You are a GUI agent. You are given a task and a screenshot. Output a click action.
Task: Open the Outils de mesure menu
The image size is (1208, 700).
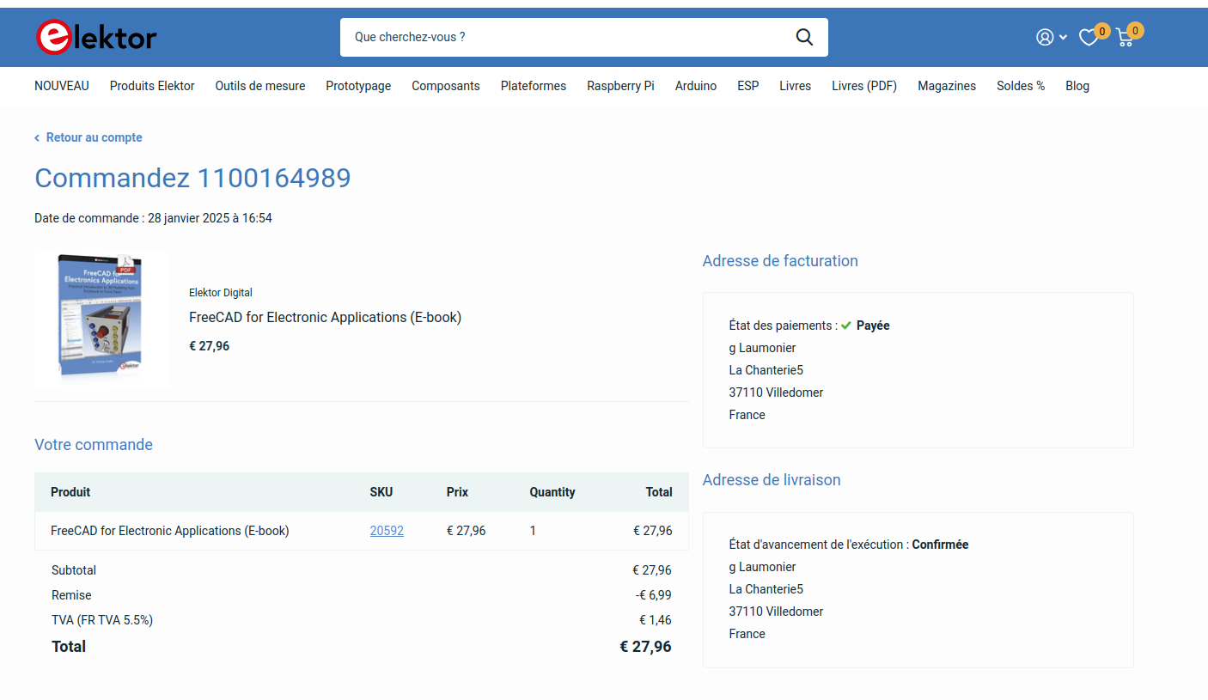[x=260, y=86]
